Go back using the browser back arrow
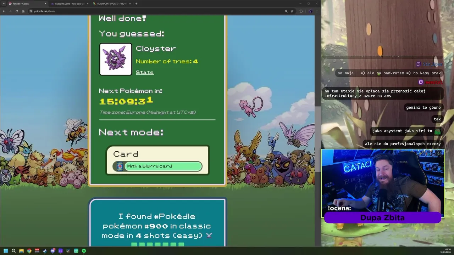 tap(4, 11)
